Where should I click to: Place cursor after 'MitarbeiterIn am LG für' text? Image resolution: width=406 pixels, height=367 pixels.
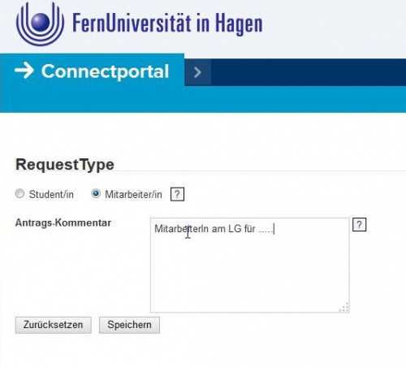click(256, 229)
